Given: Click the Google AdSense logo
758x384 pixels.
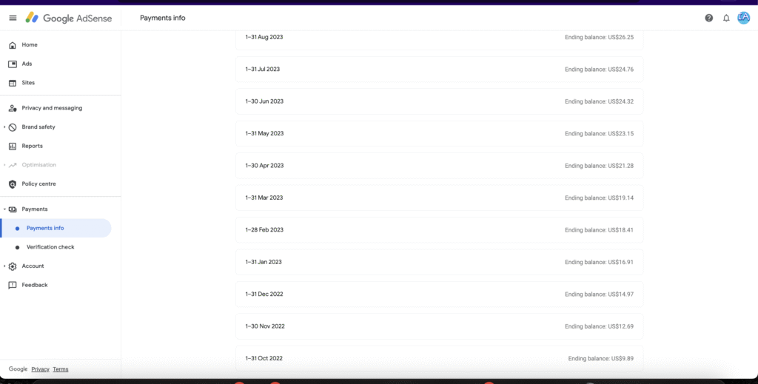Looking at the screenshot, I should [69, 18].
